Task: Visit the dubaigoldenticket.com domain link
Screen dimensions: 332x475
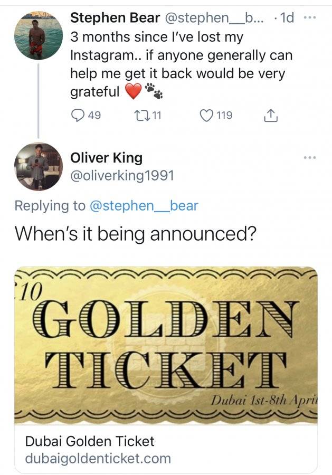Action: (x=98, y=458)
